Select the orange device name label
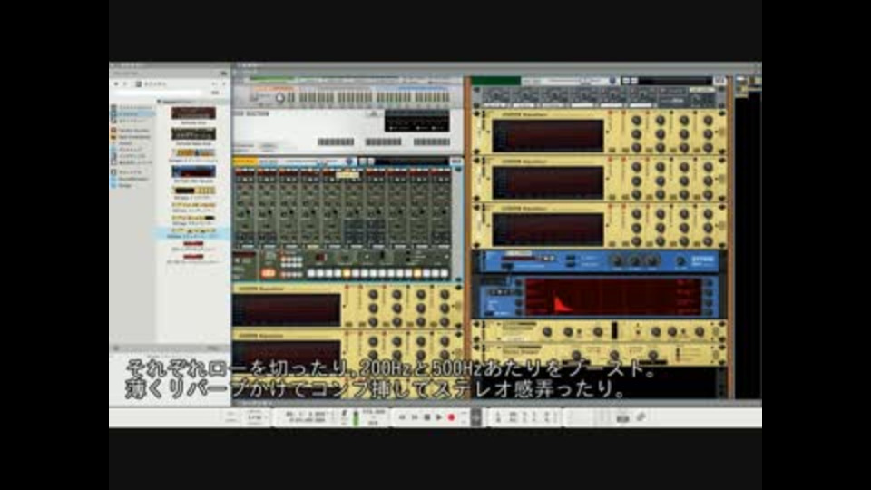This screenshot has width=871, height=490. (x=244, y=162)
